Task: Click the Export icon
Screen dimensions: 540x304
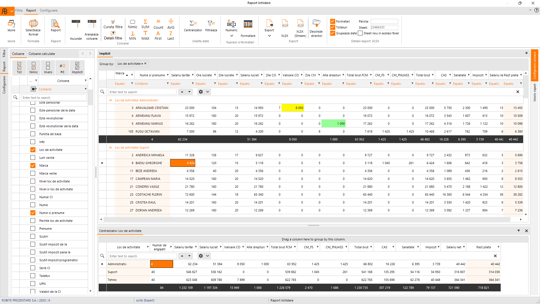Action: 269,26
